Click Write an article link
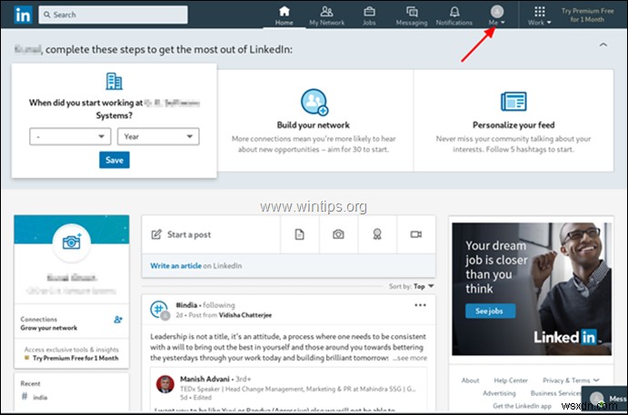The height and width of the screenshot is (415, 628). point(175,266)
